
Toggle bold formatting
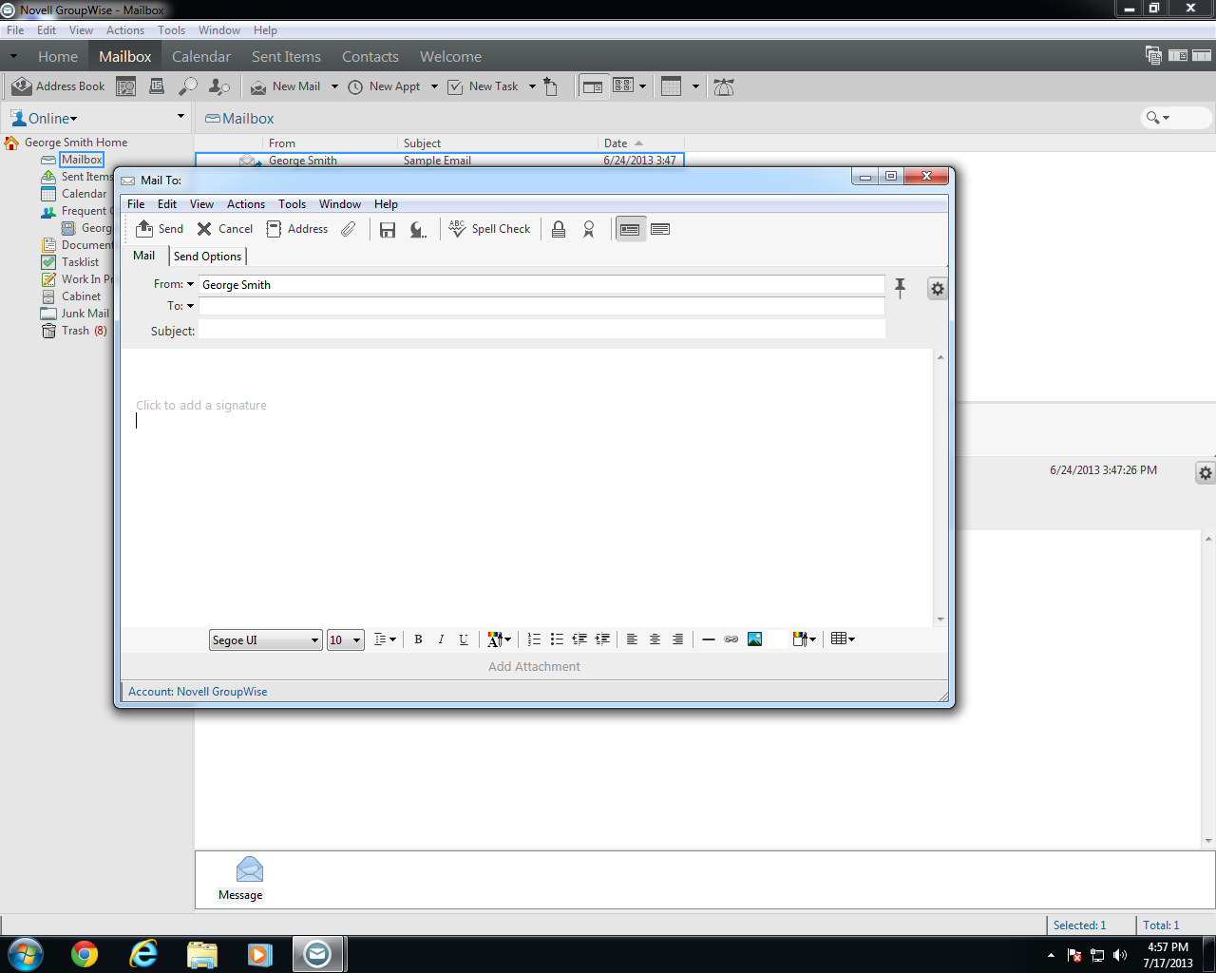(x=418, y=639)
